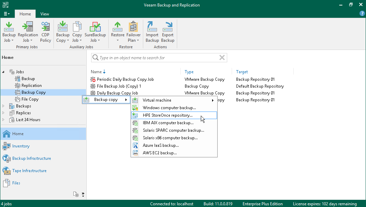366x207 pixels.
Task: Open the Failover Plan ribbon button
Action: pos(133,32)
